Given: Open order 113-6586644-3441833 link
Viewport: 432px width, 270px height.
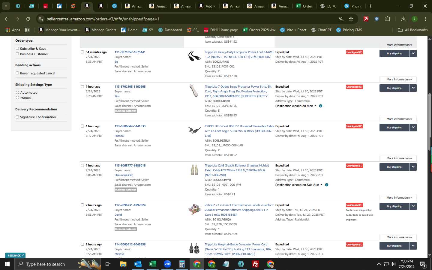Looking at the screenshot, I should (x=130, y=126).
